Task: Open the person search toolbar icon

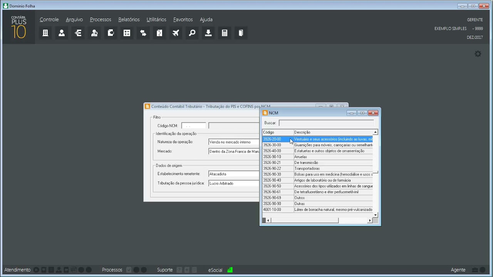Action: [x=94, y=33]
